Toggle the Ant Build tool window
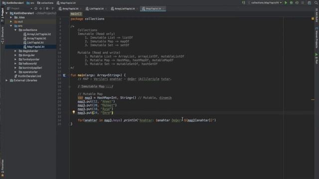Viewport: 319px width, 179px height. point(317,15)
